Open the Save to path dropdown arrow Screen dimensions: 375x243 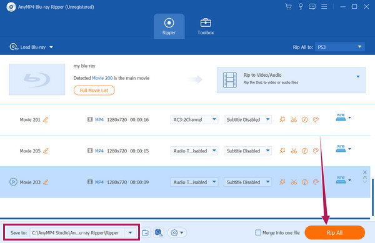[131, 232]
